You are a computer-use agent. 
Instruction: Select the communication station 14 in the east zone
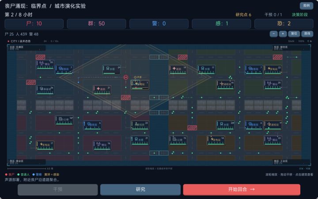(225, 85)
